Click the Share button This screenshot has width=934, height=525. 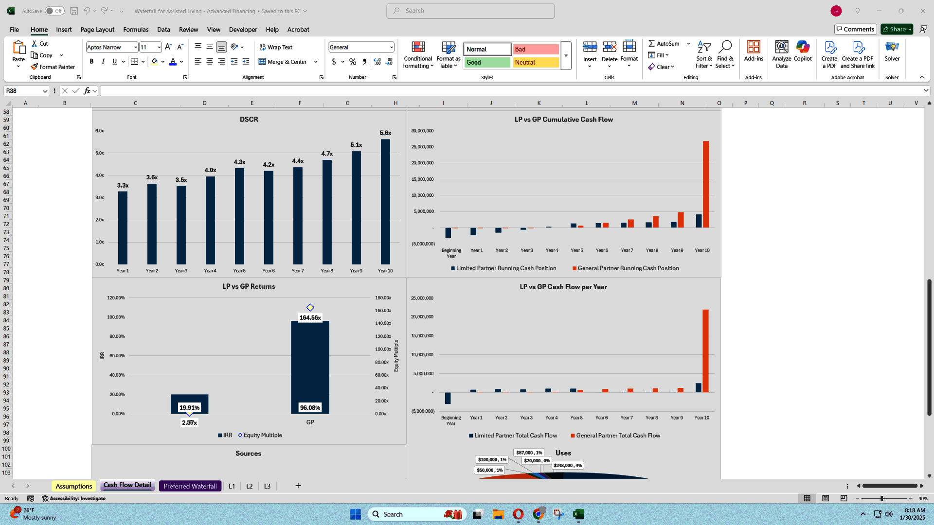pyautogui.click(x=896, y=28)
